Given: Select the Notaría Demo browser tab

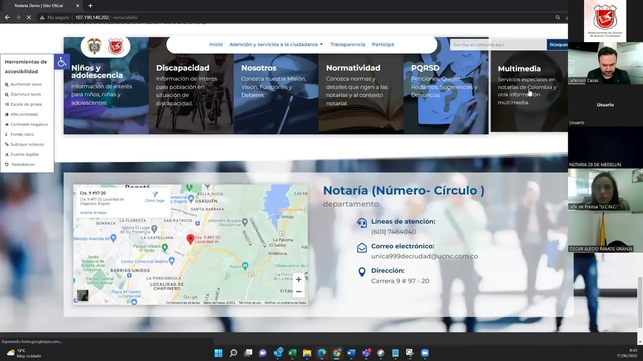Looking at the screenshot, I should click(43, 6).
